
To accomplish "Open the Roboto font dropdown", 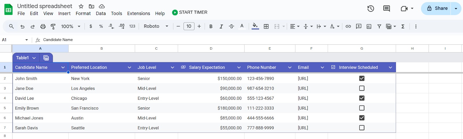I will click(x=156, y=26).
